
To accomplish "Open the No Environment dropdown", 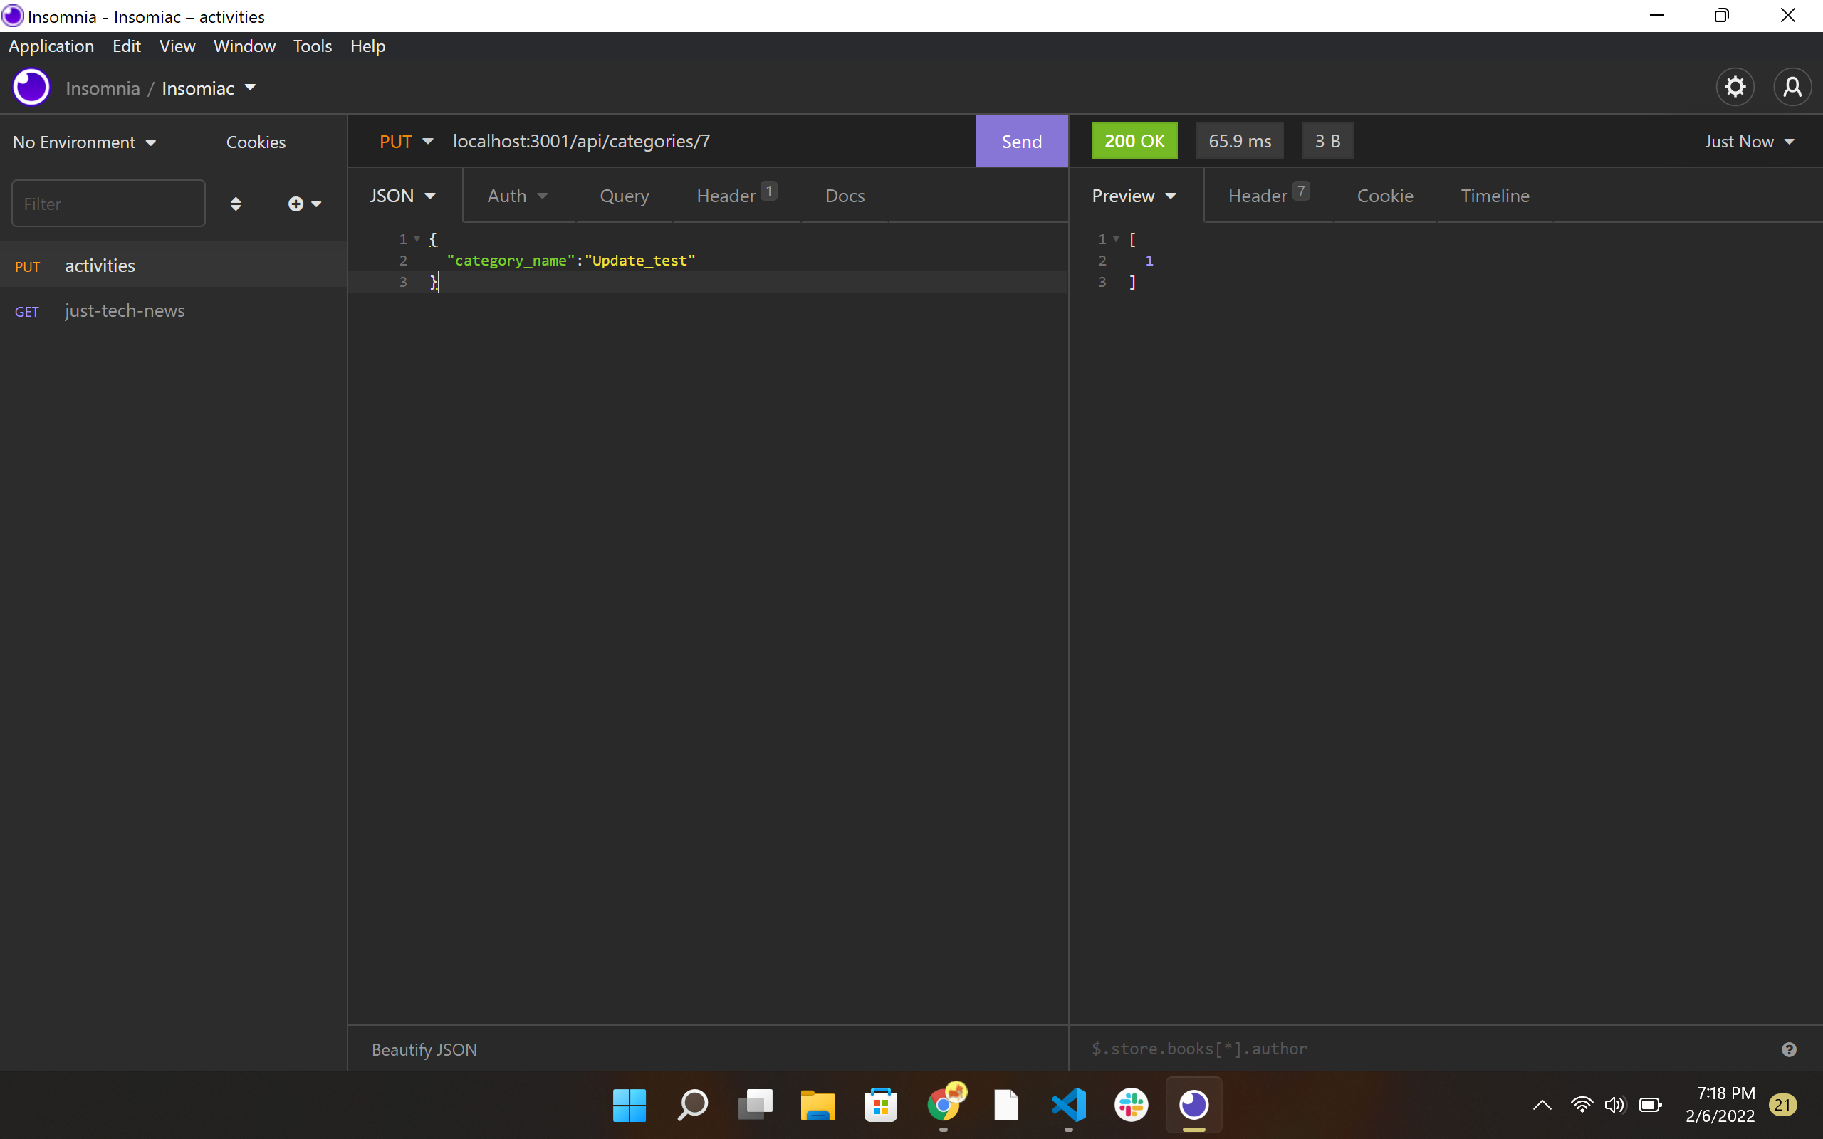I will (x=83, y=142).
